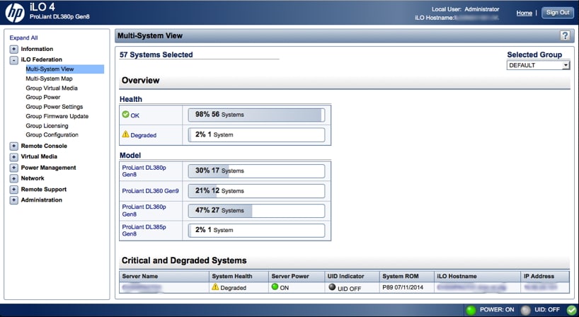Image resolution: width=579 pixels, height=317 pixels.
Task: Expand the Network tree node
Action: pos(13,178)
